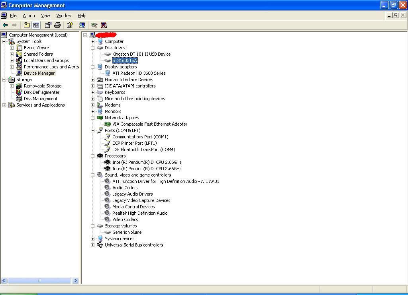
Task: Click the ATI Radeon HD 3600 adapter icon
Action: tap(108, 73)
